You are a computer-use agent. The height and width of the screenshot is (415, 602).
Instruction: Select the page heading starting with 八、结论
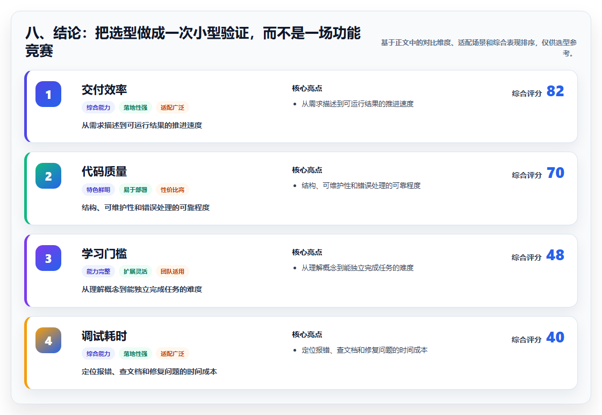click(193, 42)
